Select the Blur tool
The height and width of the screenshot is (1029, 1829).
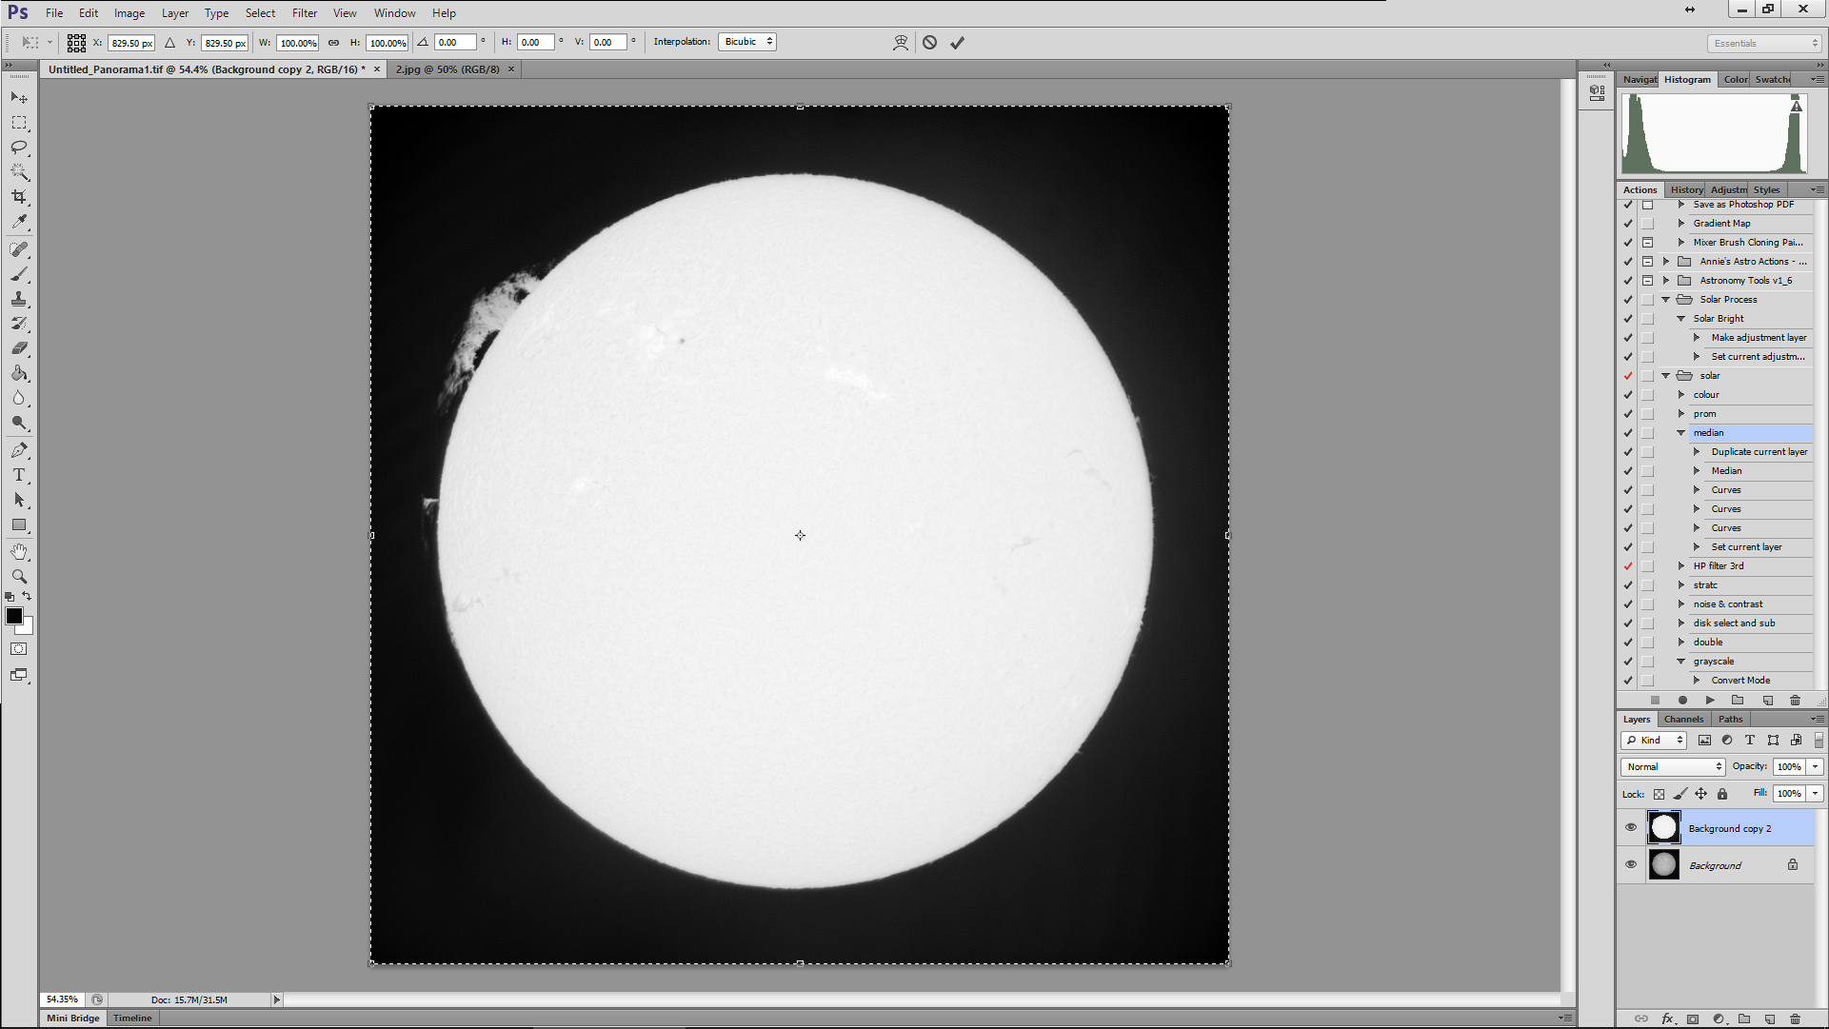(19, 398)
